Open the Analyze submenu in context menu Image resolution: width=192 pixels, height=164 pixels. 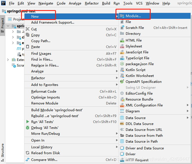(x=71, y=71)
